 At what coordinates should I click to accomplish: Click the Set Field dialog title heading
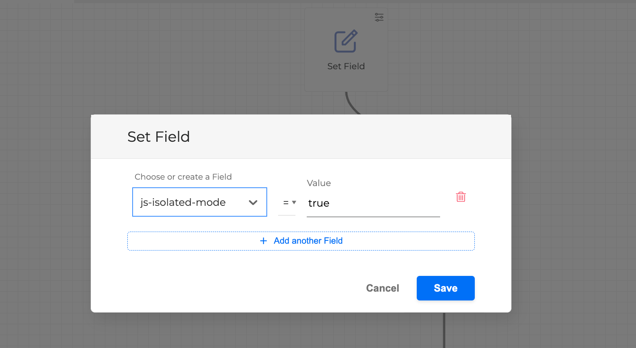[x=158, y=137]
